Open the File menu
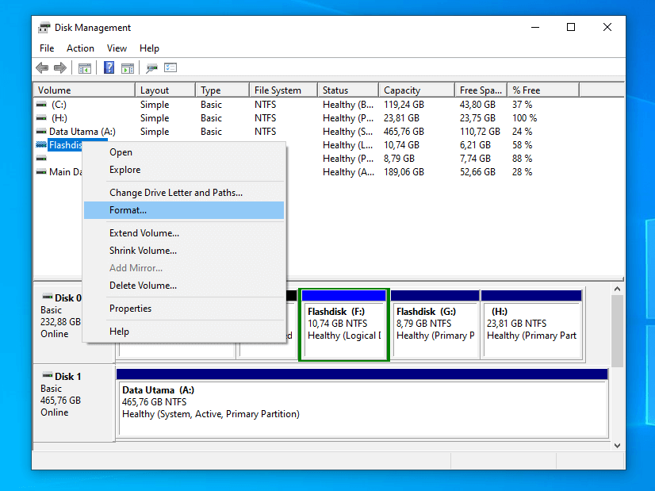This screenshot has width=655, height=491. (47, 48)
